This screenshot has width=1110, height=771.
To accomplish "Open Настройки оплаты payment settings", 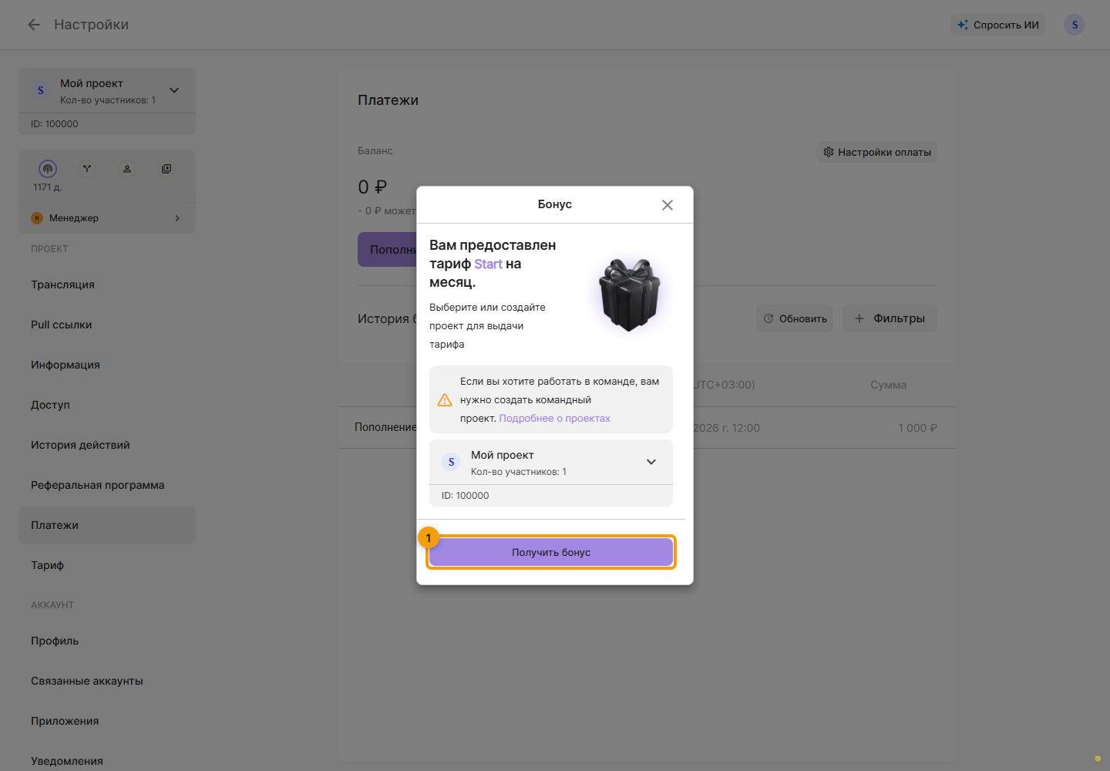I will point(876,152).
